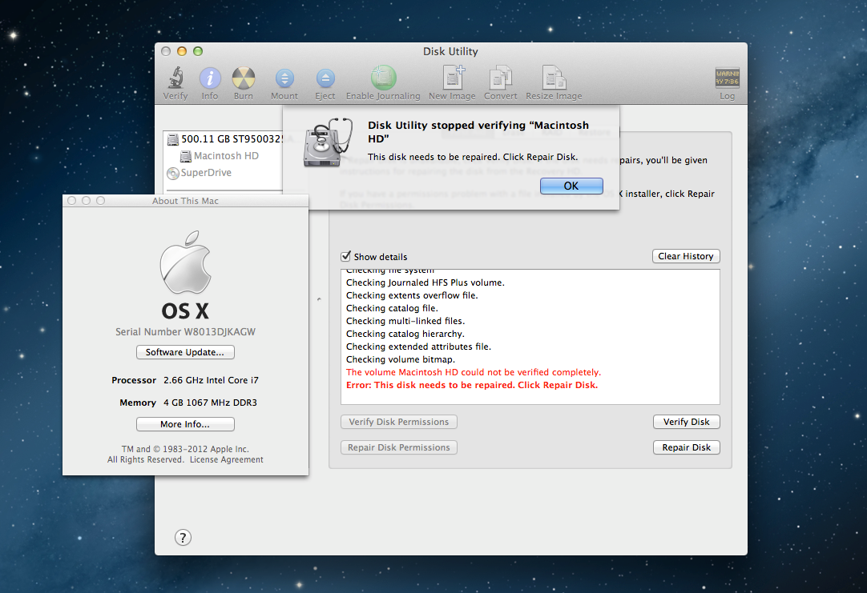Select the Verify toolbar icon
Viewport: 867px width, 593px height.
click(x=175, y=80)
